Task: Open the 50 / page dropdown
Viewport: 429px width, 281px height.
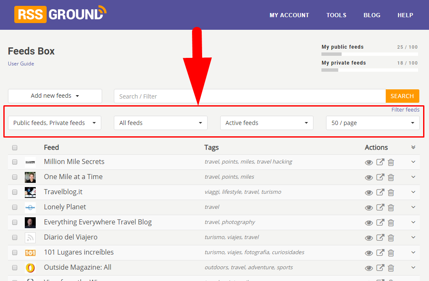Action: [373, 123]
